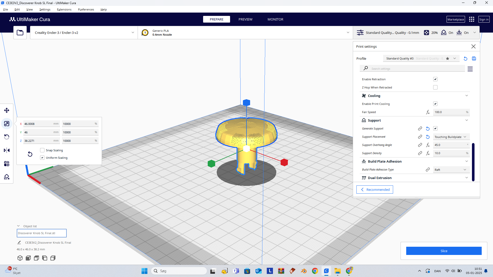Image resolution: width=493 pixels, height=277 pixels.
Task: Enable the Snap Scaling checkbox
Action: pos(42,150)
